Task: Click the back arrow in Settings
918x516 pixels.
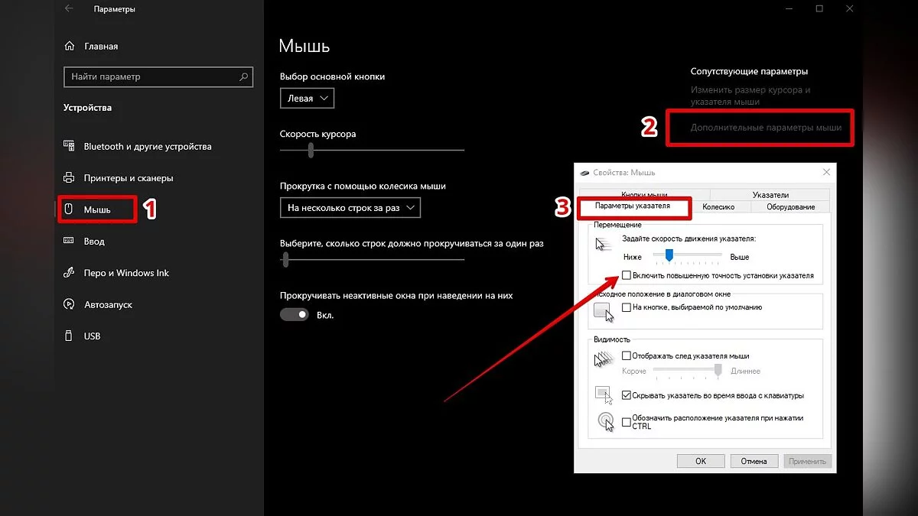Action: [70, 9]
